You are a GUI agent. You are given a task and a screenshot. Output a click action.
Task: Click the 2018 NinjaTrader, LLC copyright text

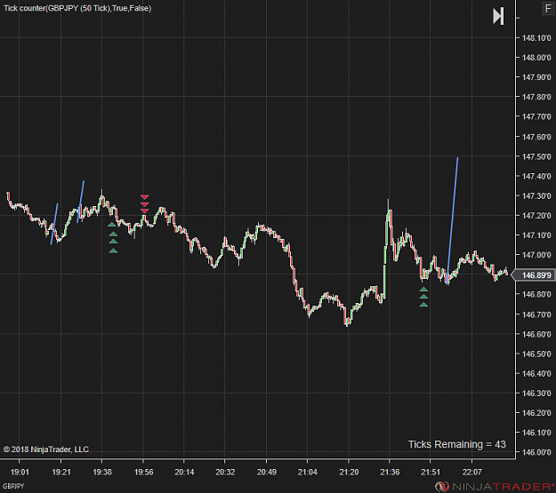[46, 449]
